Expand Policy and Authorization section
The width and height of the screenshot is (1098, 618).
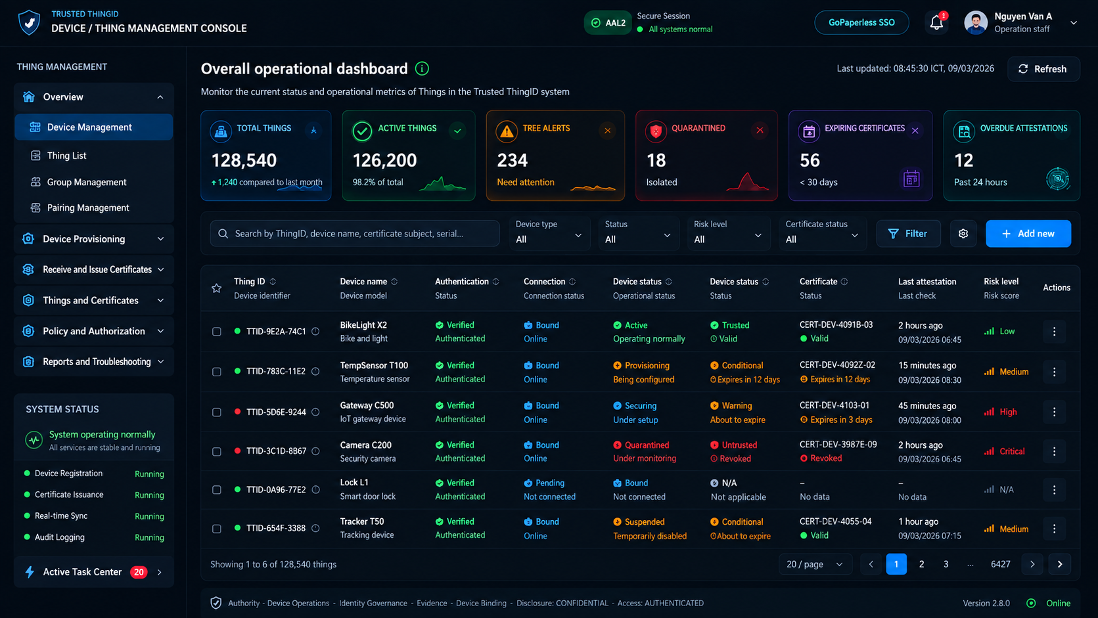[93, 331]
